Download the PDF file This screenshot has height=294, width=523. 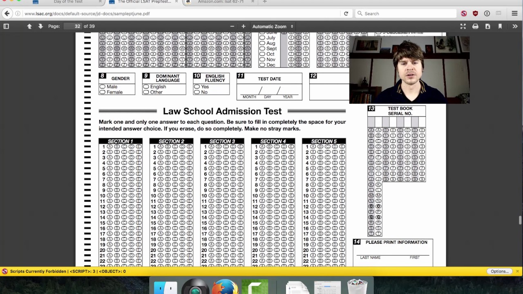tap(487, 26)
